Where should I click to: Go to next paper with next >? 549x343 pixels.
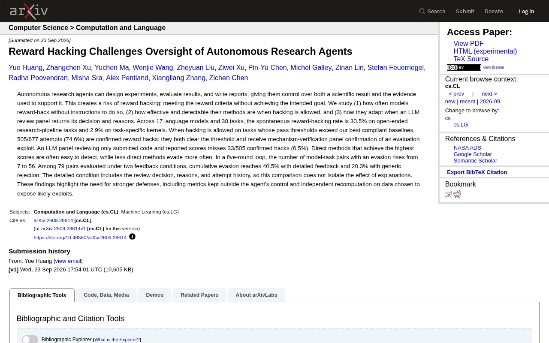tap(489, 94)
